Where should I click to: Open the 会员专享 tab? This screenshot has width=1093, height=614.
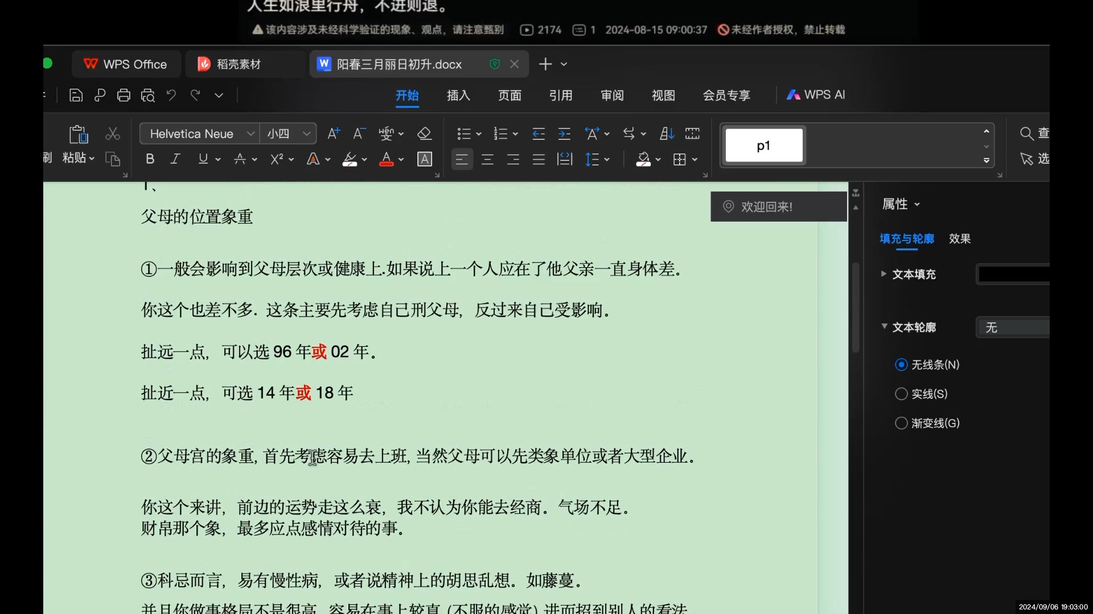tap(727, 96)
